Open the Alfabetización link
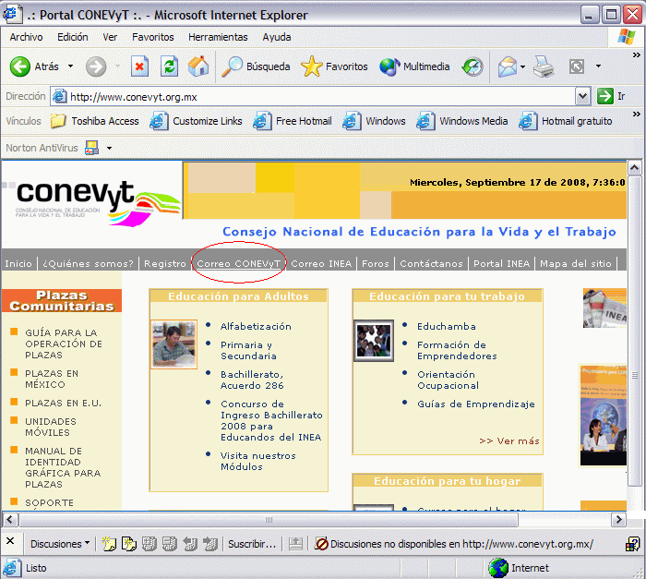This screenshot has height=579, width=646. [x=256, y=326]
